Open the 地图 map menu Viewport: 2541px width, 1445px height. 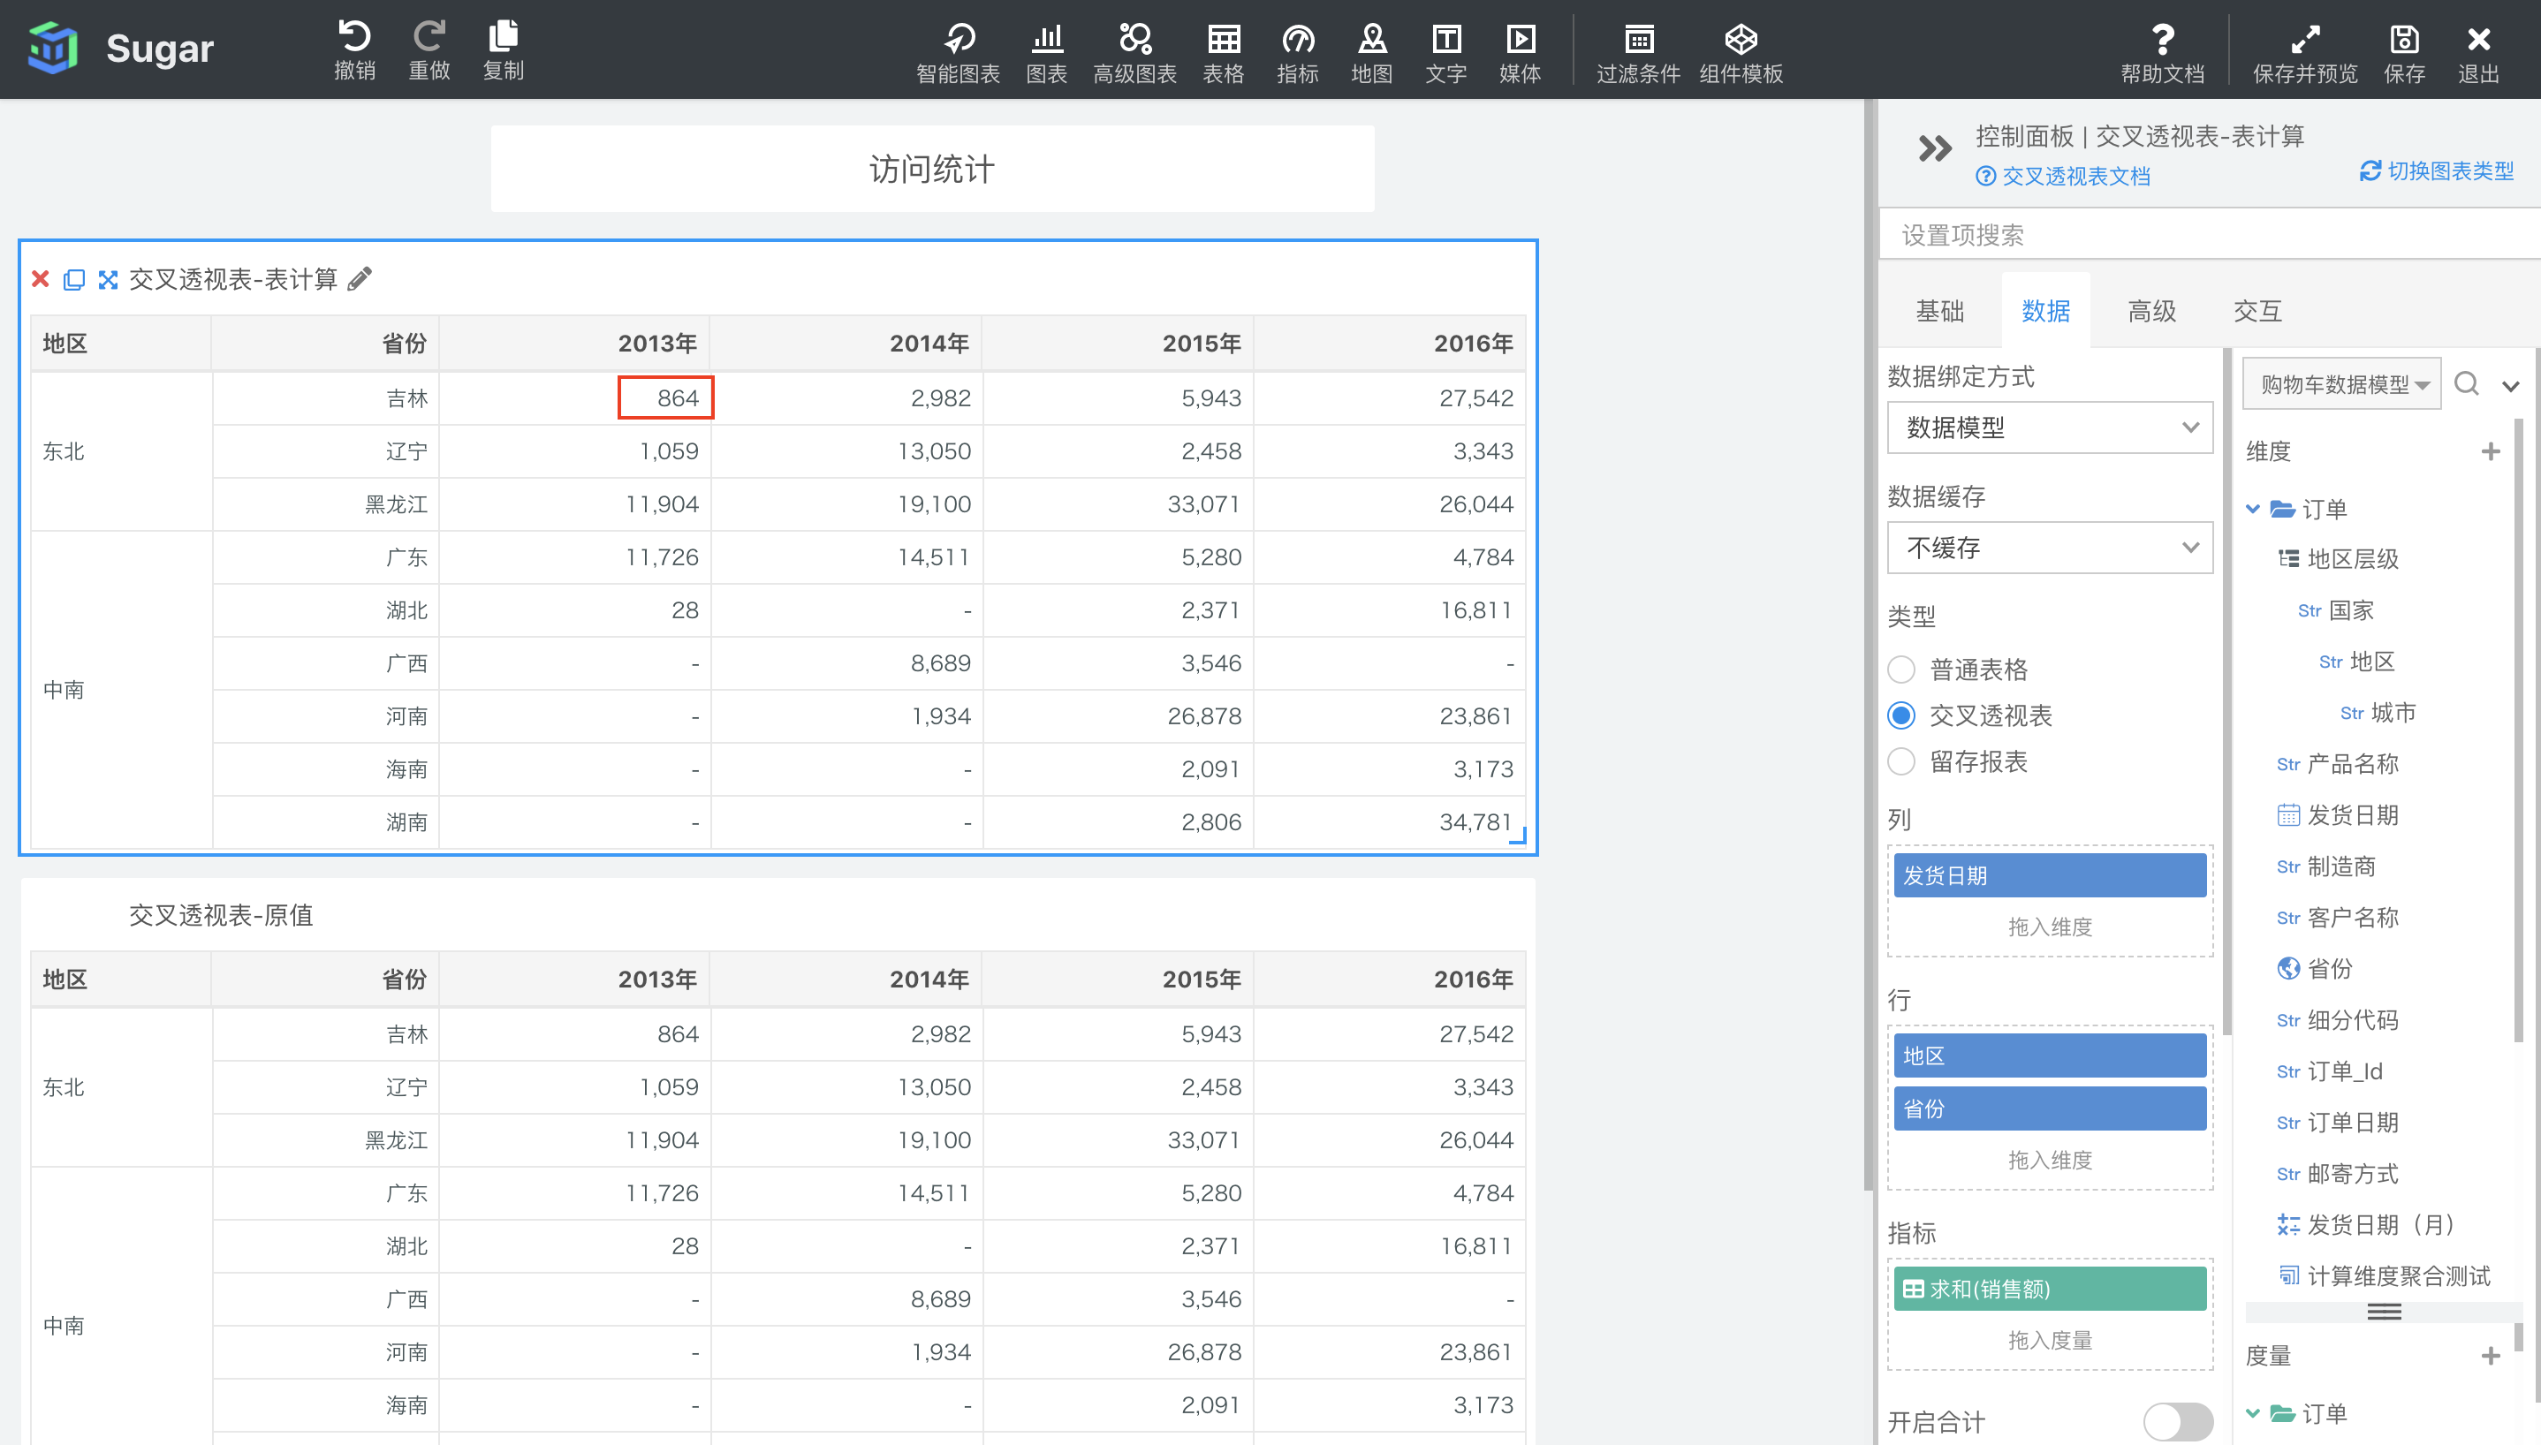pyautogui.click(x=1372, y=53)
